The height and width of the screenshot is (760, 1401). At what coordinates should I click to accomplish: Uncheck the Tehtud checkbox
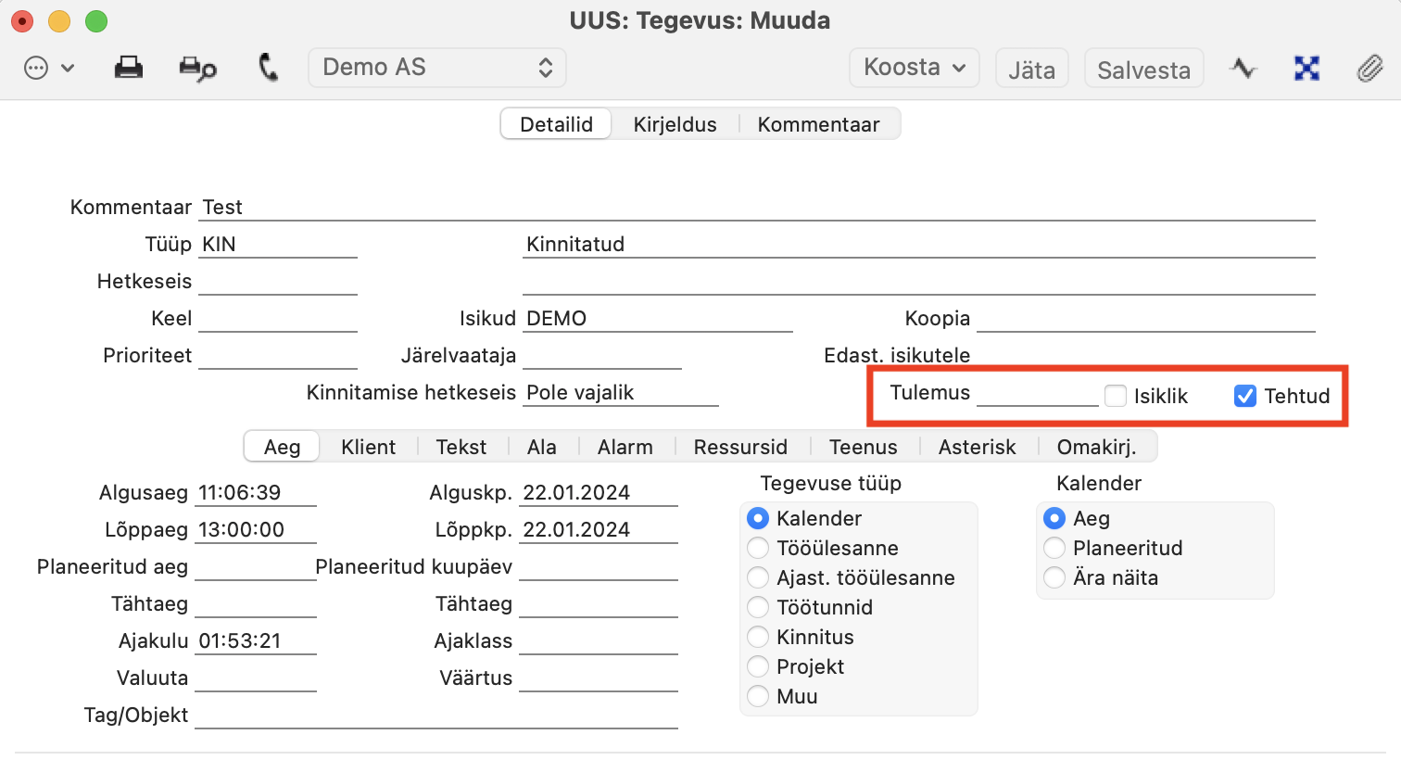(1245, 396)
